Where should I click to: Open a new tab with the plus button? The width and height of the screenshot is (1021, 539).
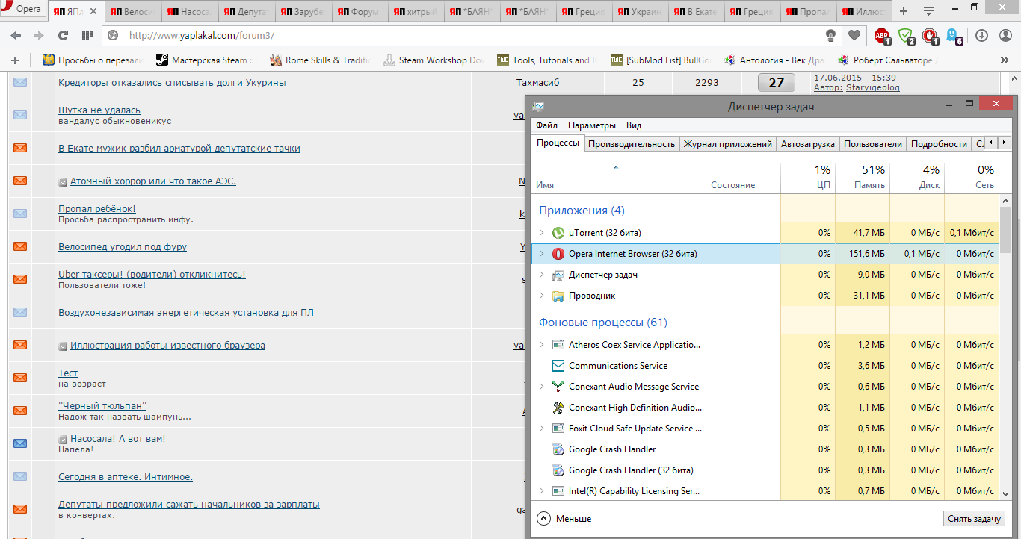pos(904,11)
